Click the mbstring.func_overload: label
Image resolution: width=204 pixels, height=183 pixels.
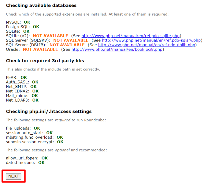coord(30,137)
